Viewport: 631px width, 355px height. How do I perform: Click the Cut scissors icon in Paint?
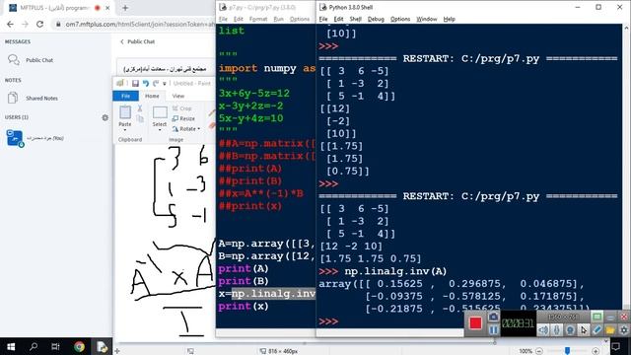click(x=140, y=108)
